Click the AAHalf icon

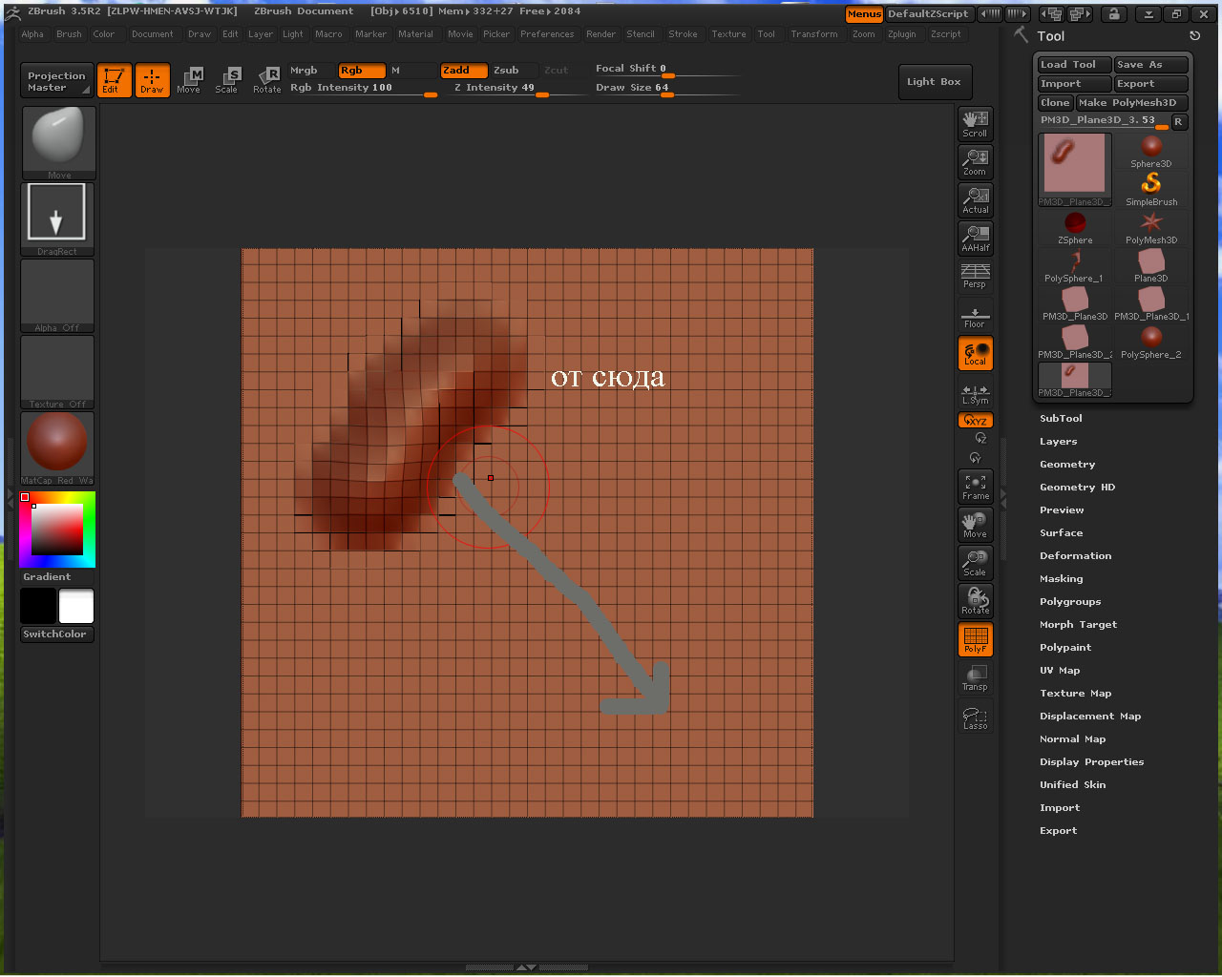pyautogui.click(x=976, y=239)
